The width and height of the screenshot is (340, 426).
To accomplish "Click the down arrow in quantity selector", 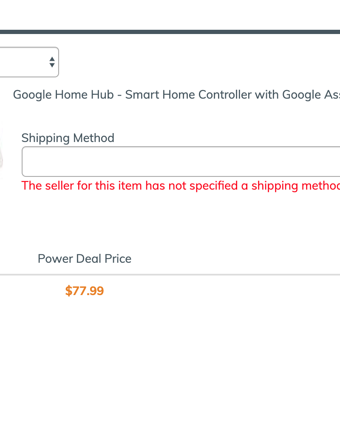I will pyautogui.click(x=52, y=65).
